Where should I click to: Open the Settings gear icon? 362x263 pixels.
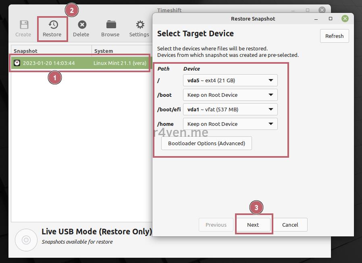tap(139, 25)
